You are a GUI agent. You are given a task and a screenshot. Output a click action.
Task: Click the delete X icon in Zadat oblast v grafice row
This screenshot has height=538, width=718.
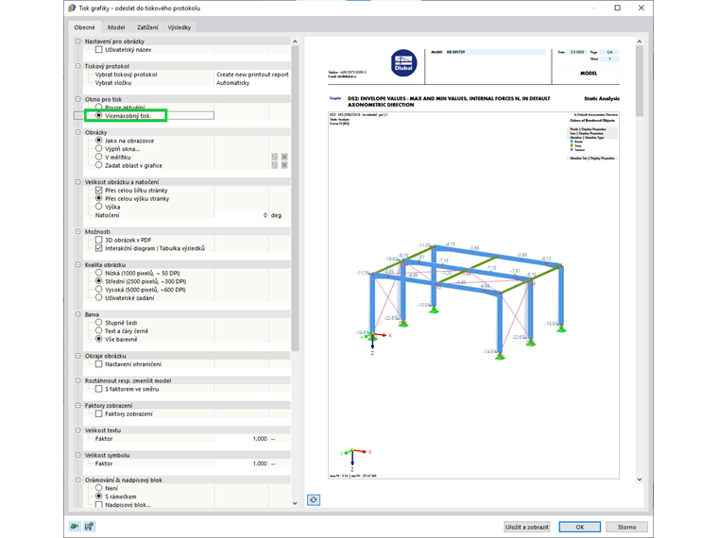point(284,165)
